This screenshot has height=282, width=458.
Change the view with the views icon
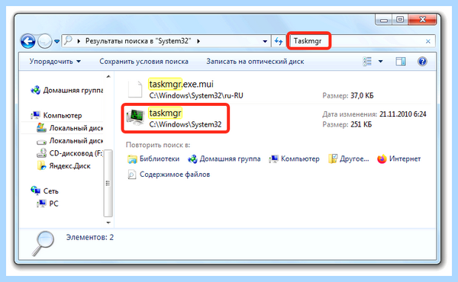[367, 61]
